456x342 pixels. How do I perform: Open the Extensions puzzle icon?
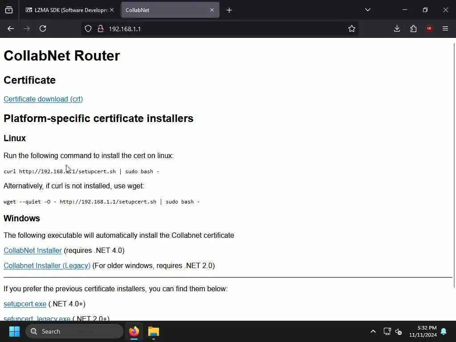[x=413, y=28]
